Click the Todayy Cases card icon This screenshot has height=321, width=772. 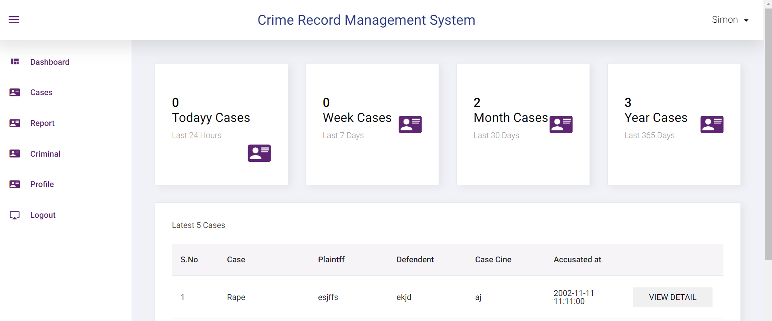pos(259,153)
